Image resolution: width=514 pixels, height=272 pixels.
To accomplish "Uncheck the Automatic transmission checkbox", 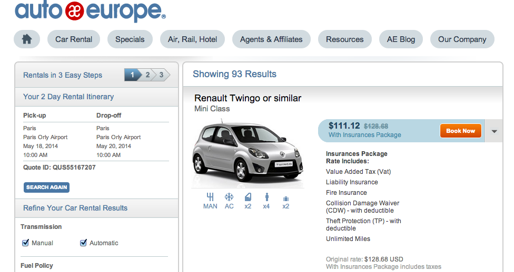I will tap(83, 243).
